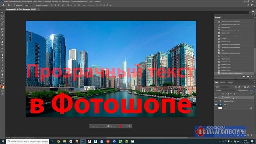
Task: Open Photoshop from the Windows taskbar
Action: coord(83,141)
